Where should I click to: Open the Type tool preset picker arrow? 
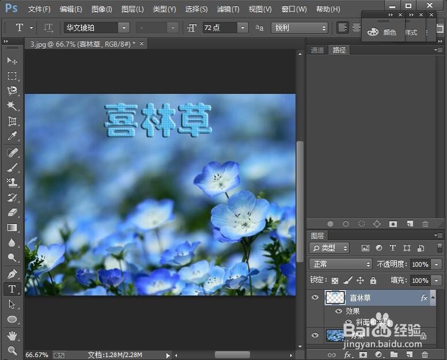(31, 28)
